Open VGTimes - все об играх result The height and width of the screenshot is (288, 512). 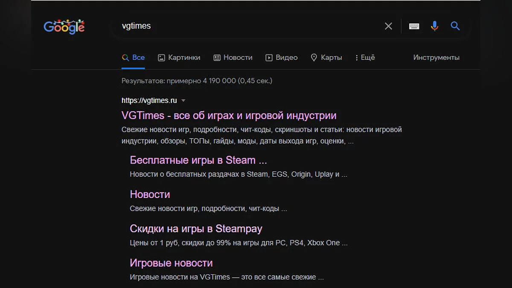[x=229, y=116]
